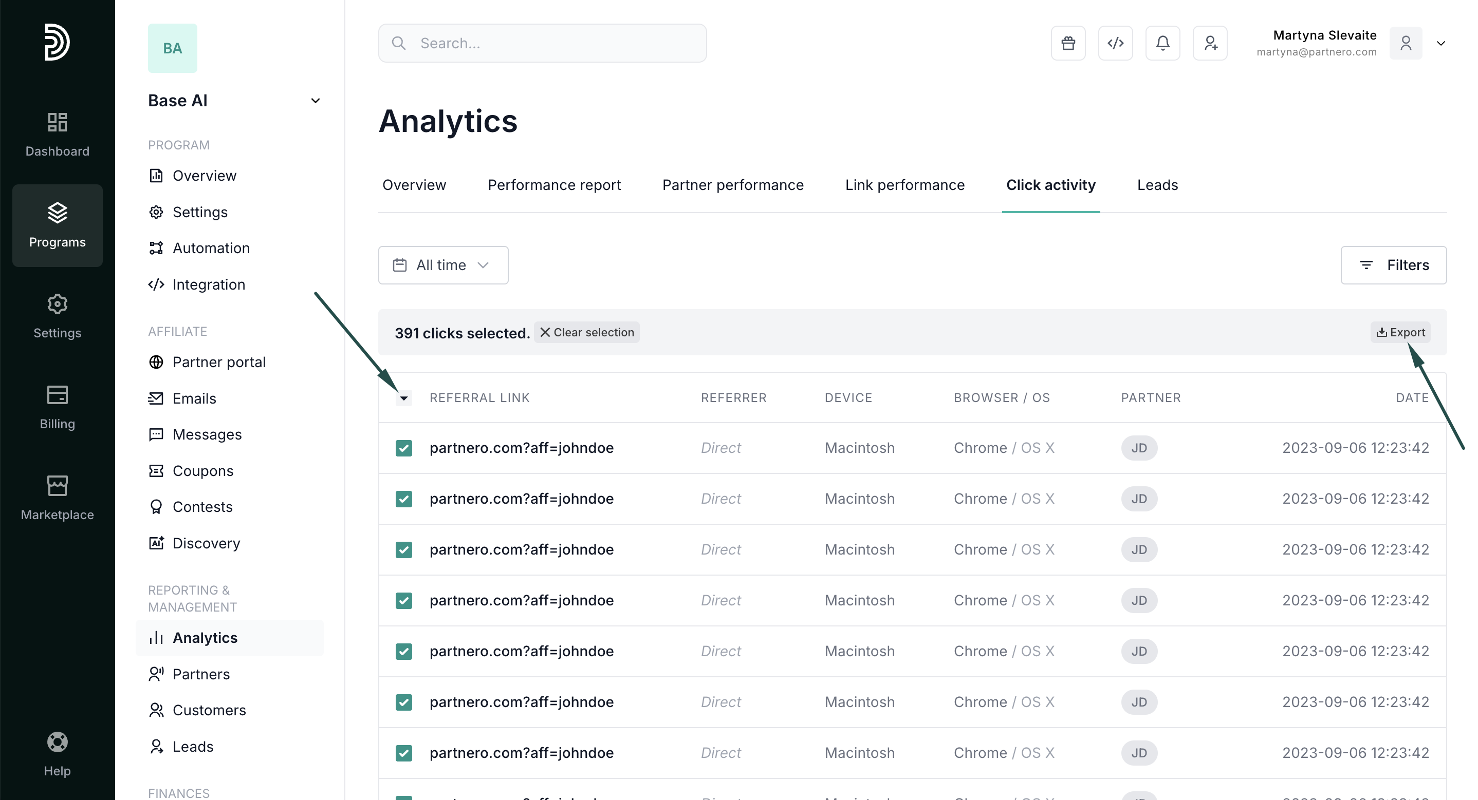Viewport: 1478px width, 800px height.
Task: Open Marketplace in the dark sidebar
Action: tap(58, 498)
